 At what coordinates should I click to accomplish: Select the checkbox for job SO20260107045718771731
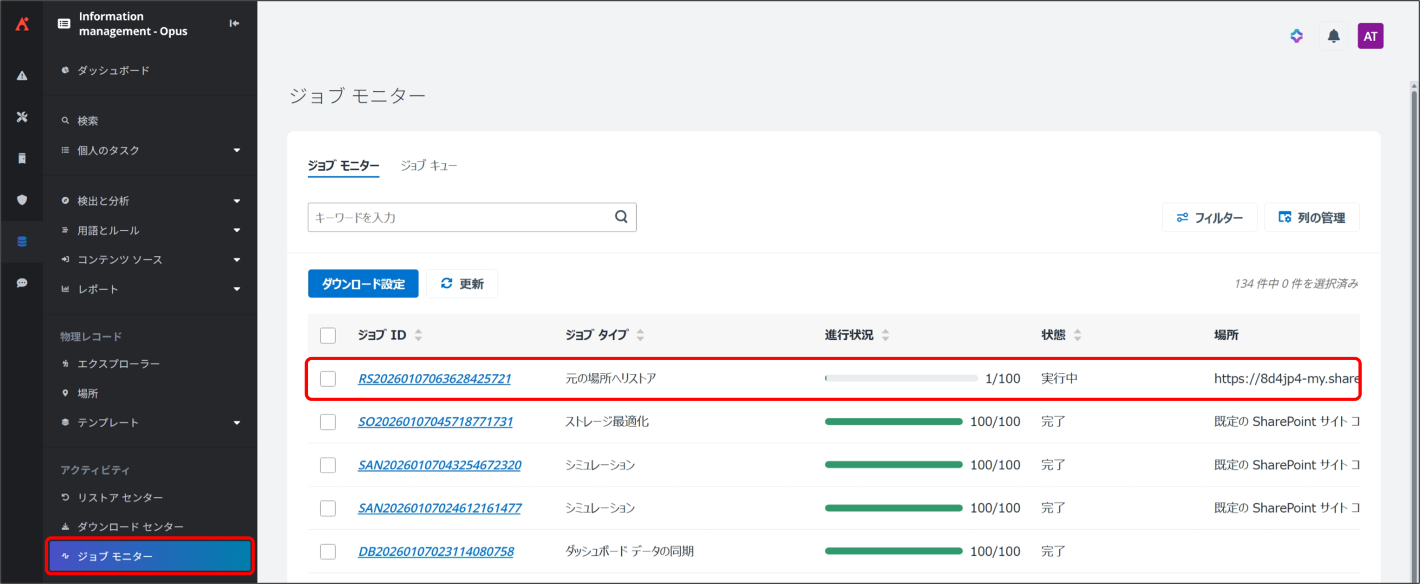pyautogui.click(x=328, y=422)
